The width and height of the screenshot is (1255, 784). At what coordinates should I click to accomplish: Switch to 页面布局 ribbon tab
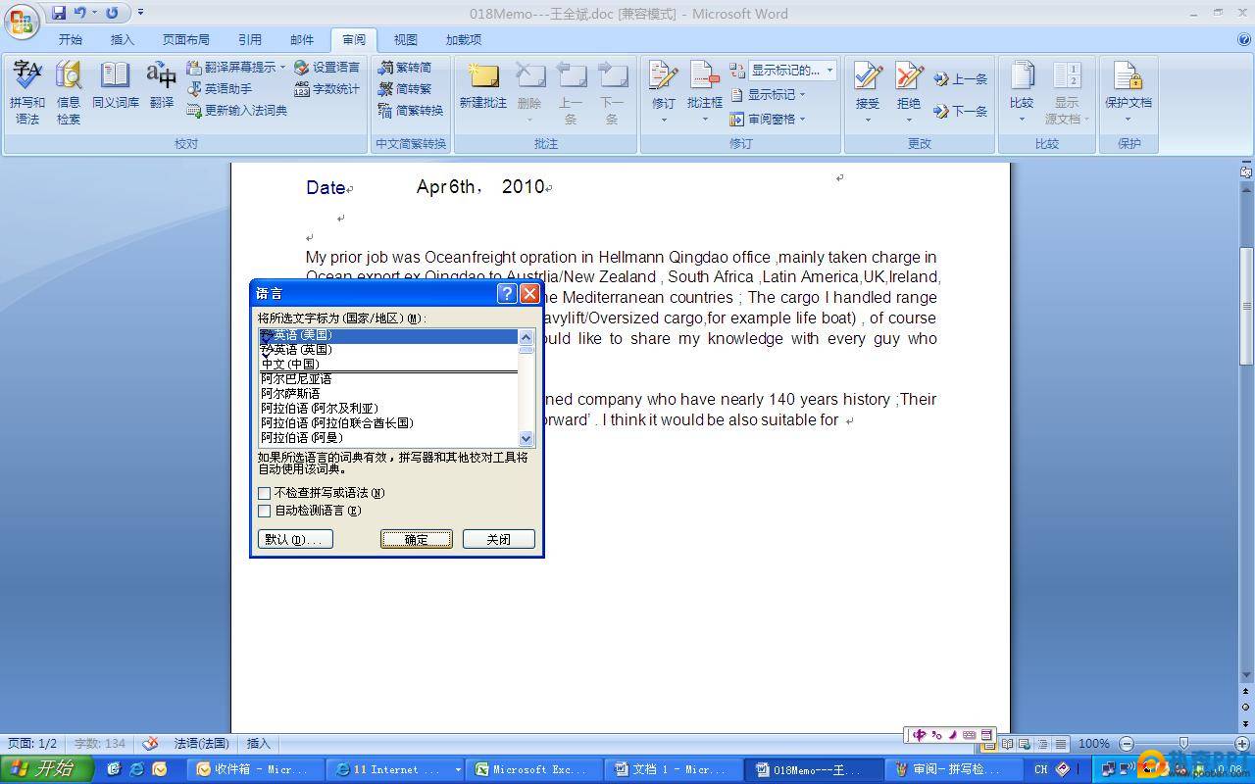(x=186, y=40)
